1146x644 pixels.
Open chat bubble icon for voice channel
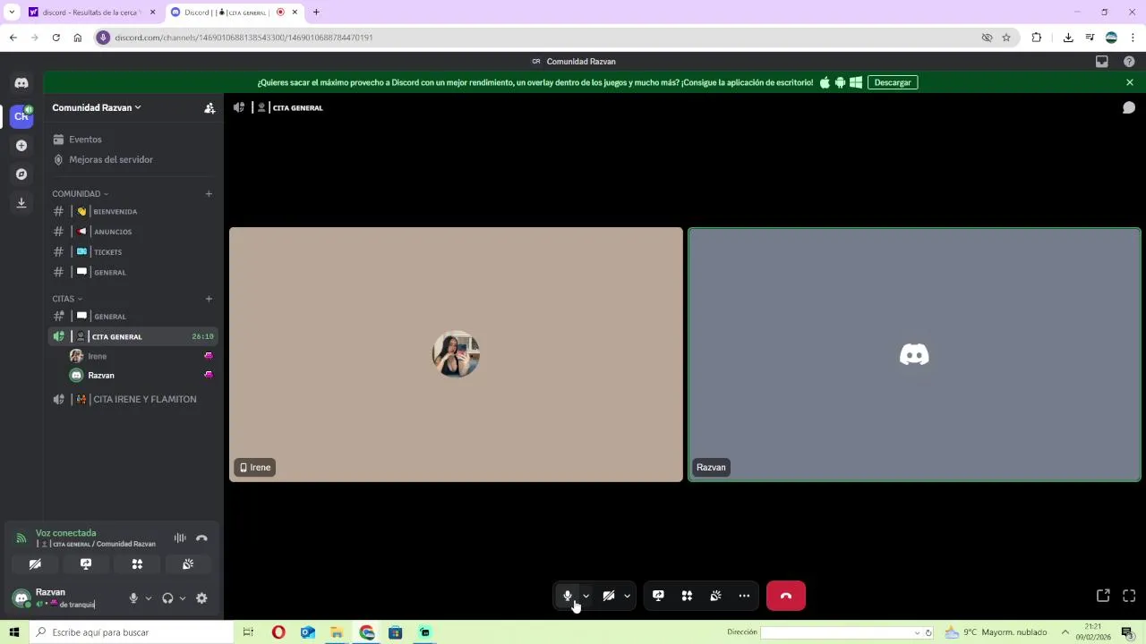tap(1129, 107)
